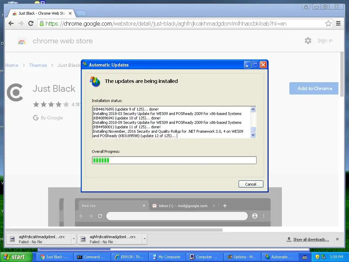Click inside the installation status text box
Image resolution: width=349 pixels, height=262 pixels.
(171, 122)
